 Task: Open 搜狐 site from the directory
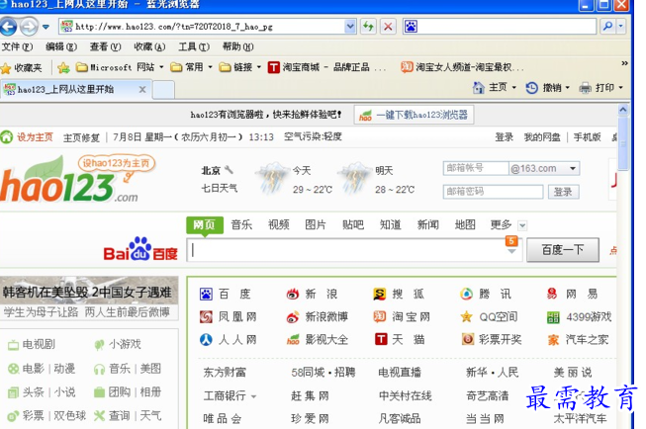399,294
